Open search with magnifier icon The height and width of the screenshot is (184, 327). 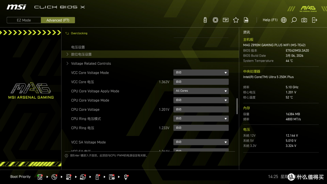click(294, 20)
